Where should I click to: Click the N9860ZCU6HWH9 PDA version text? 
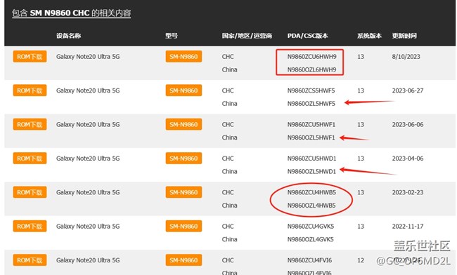pos(312,57)
